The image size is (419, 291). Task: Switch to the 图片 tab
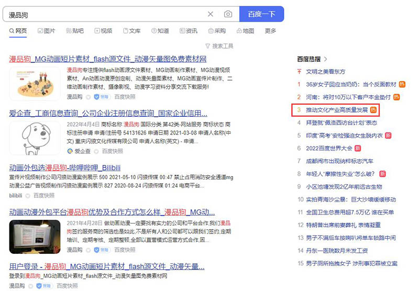click(46, 31)
